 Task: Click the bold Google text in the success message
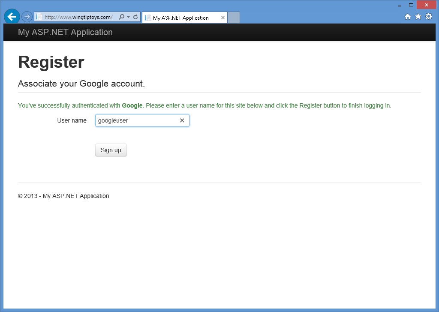click(x=132, y=105)
